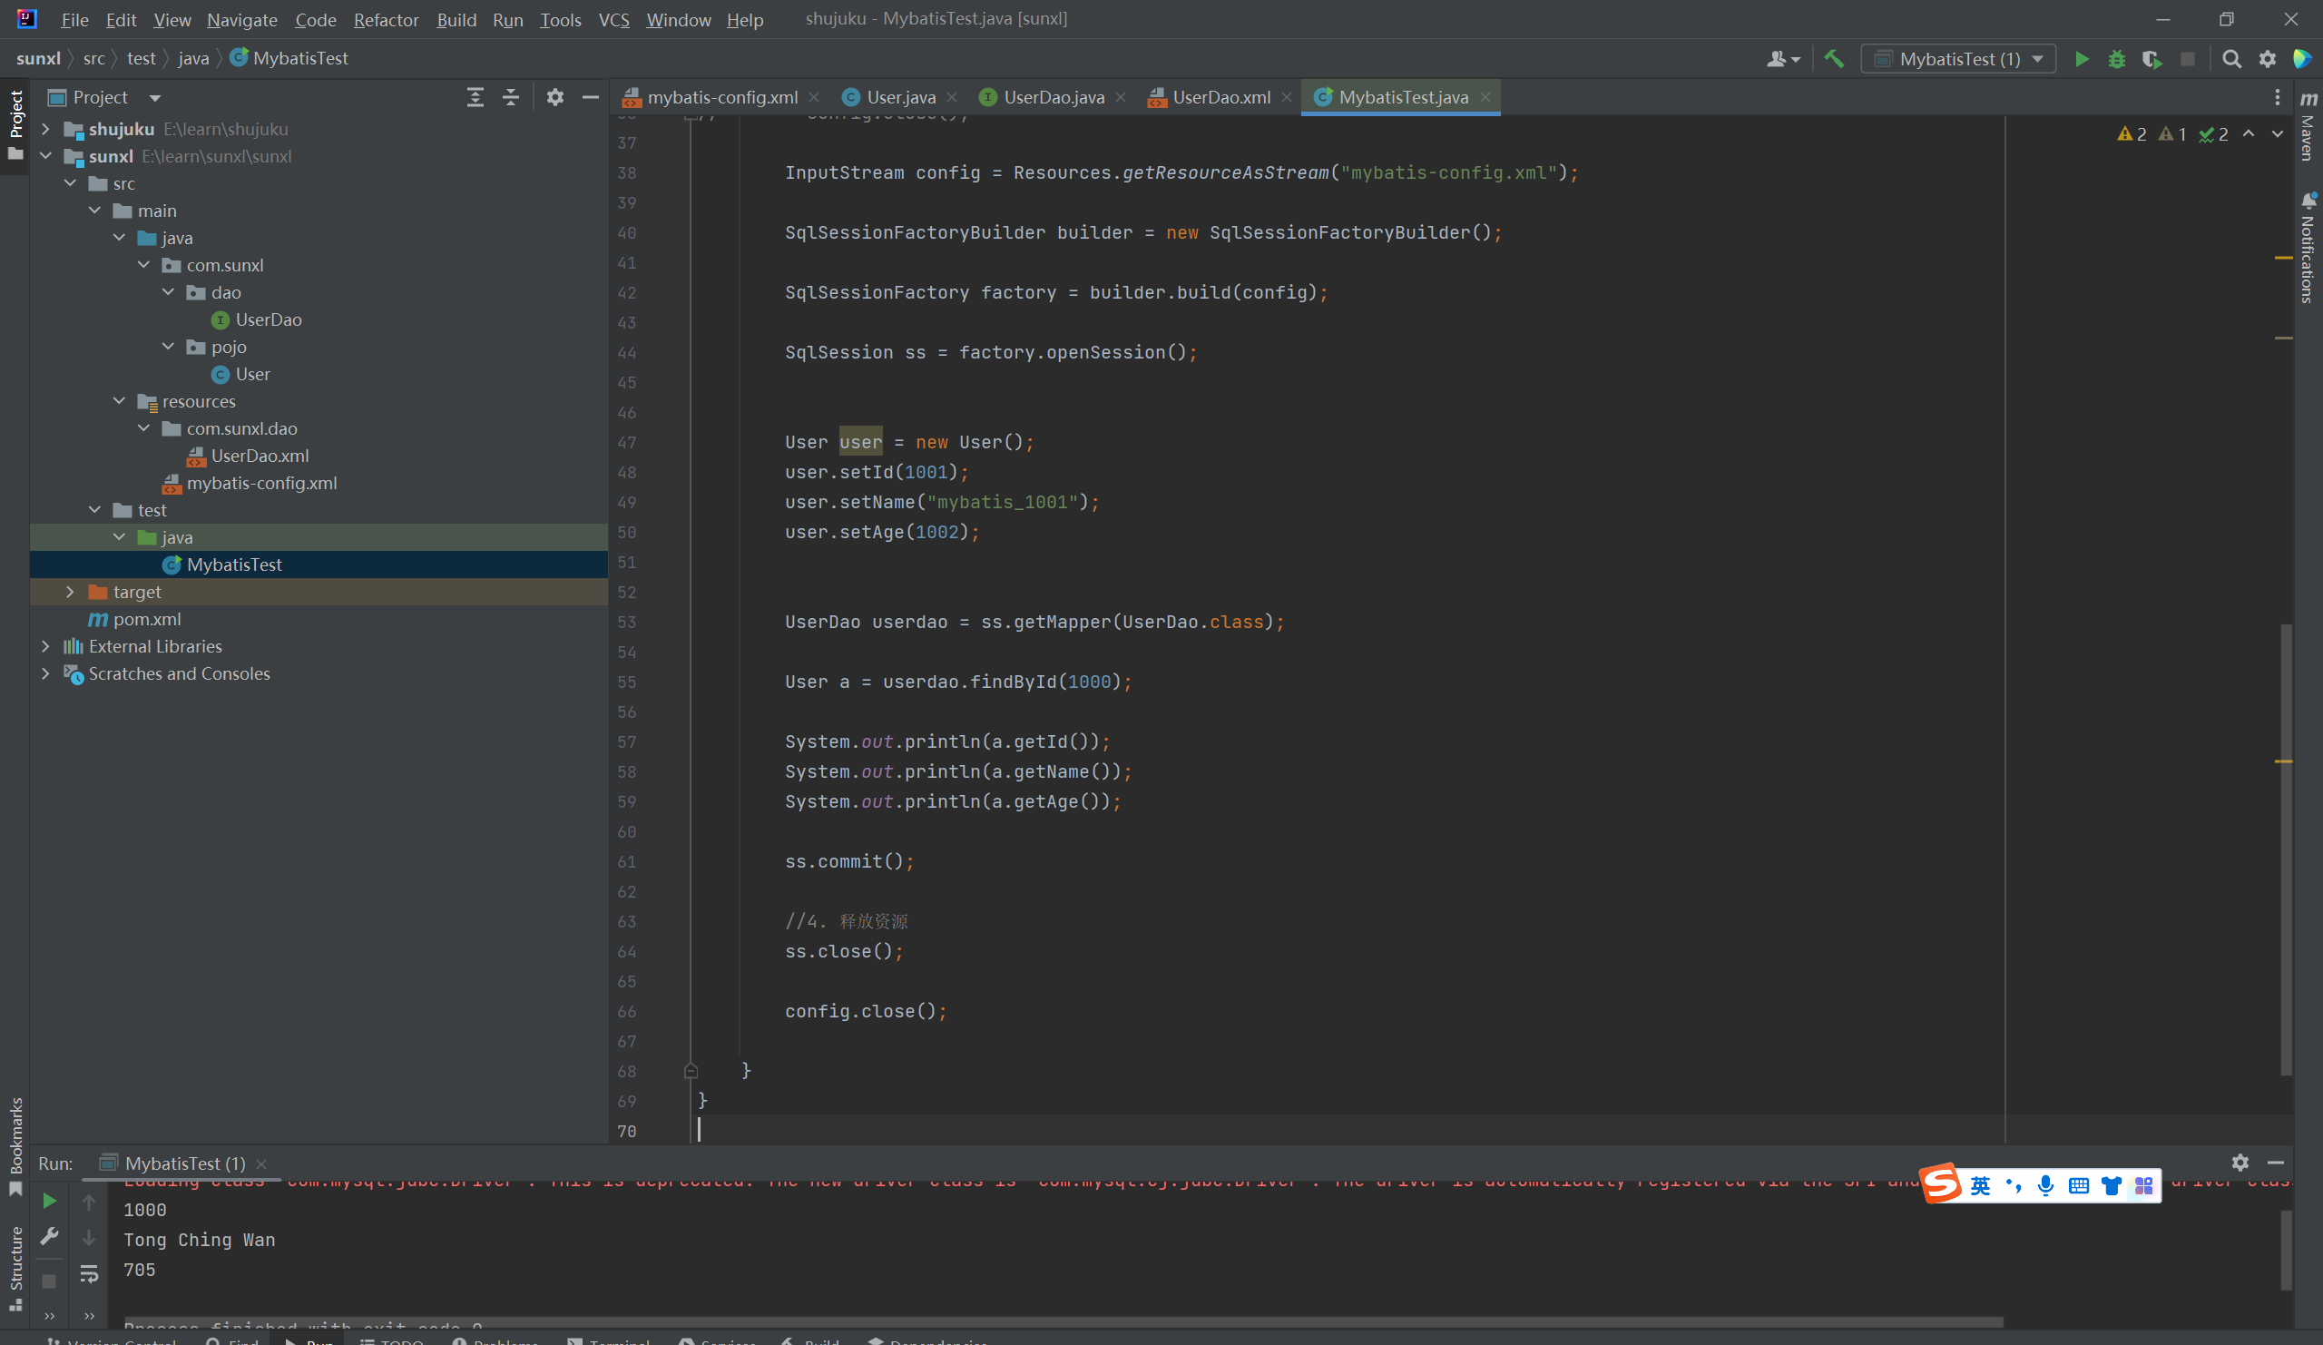Image resolution: width=2323 pixels, height=1345 pixels.
Task: Open pom.xml in project tree
Action: (147, 620)
